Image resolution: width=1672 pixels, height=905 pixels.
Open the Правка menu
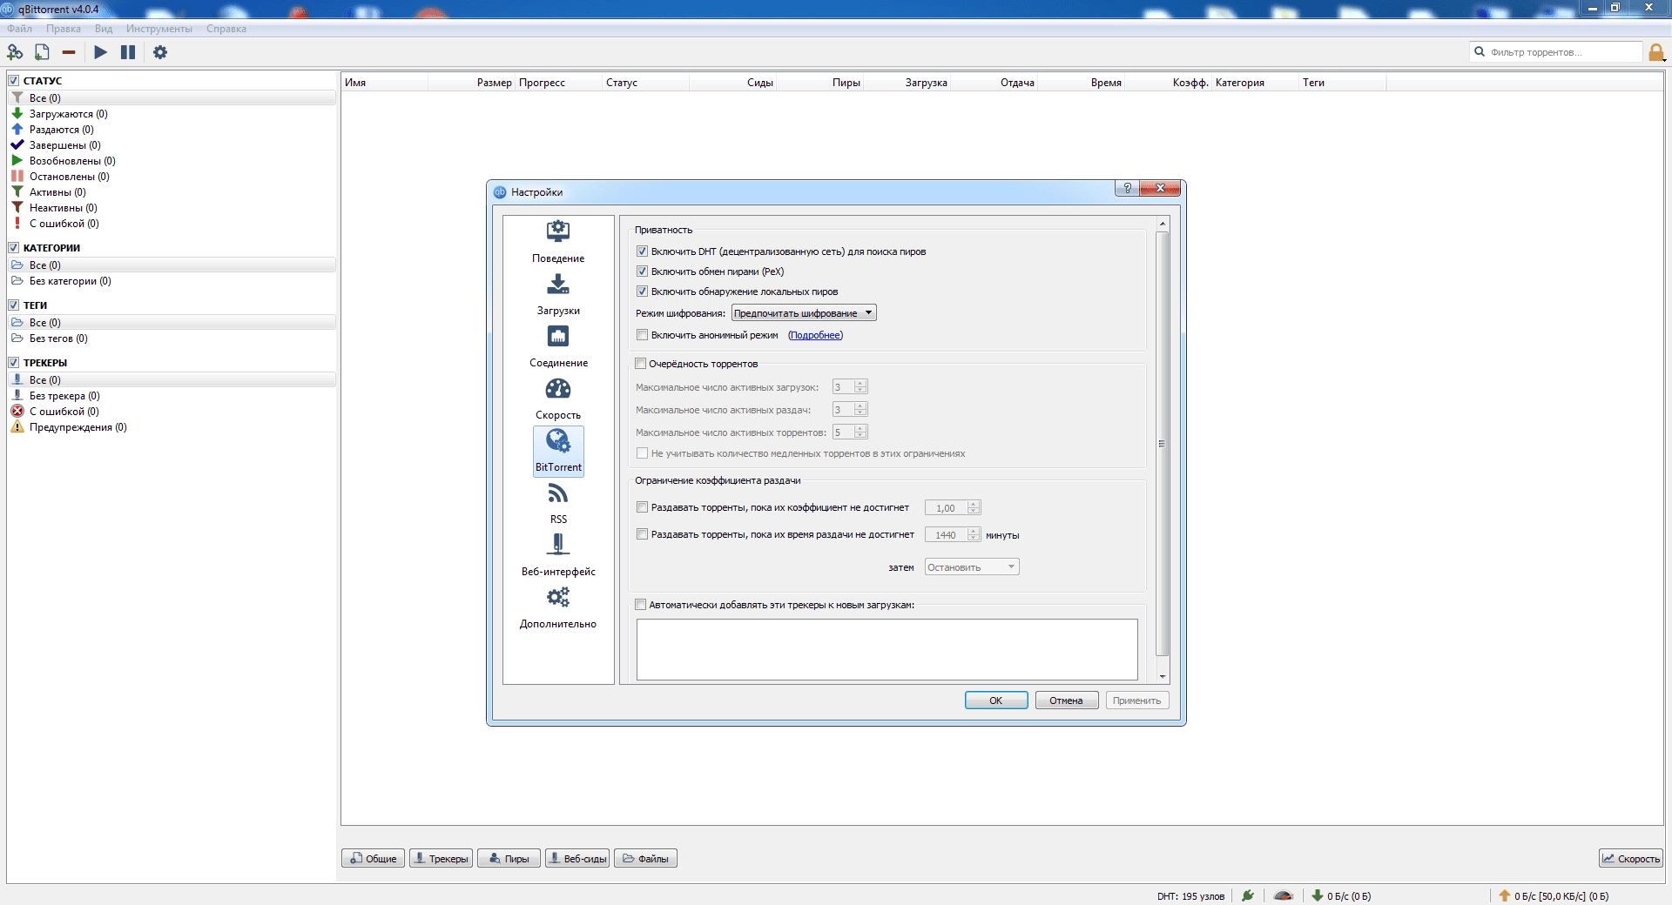[64, 29]
